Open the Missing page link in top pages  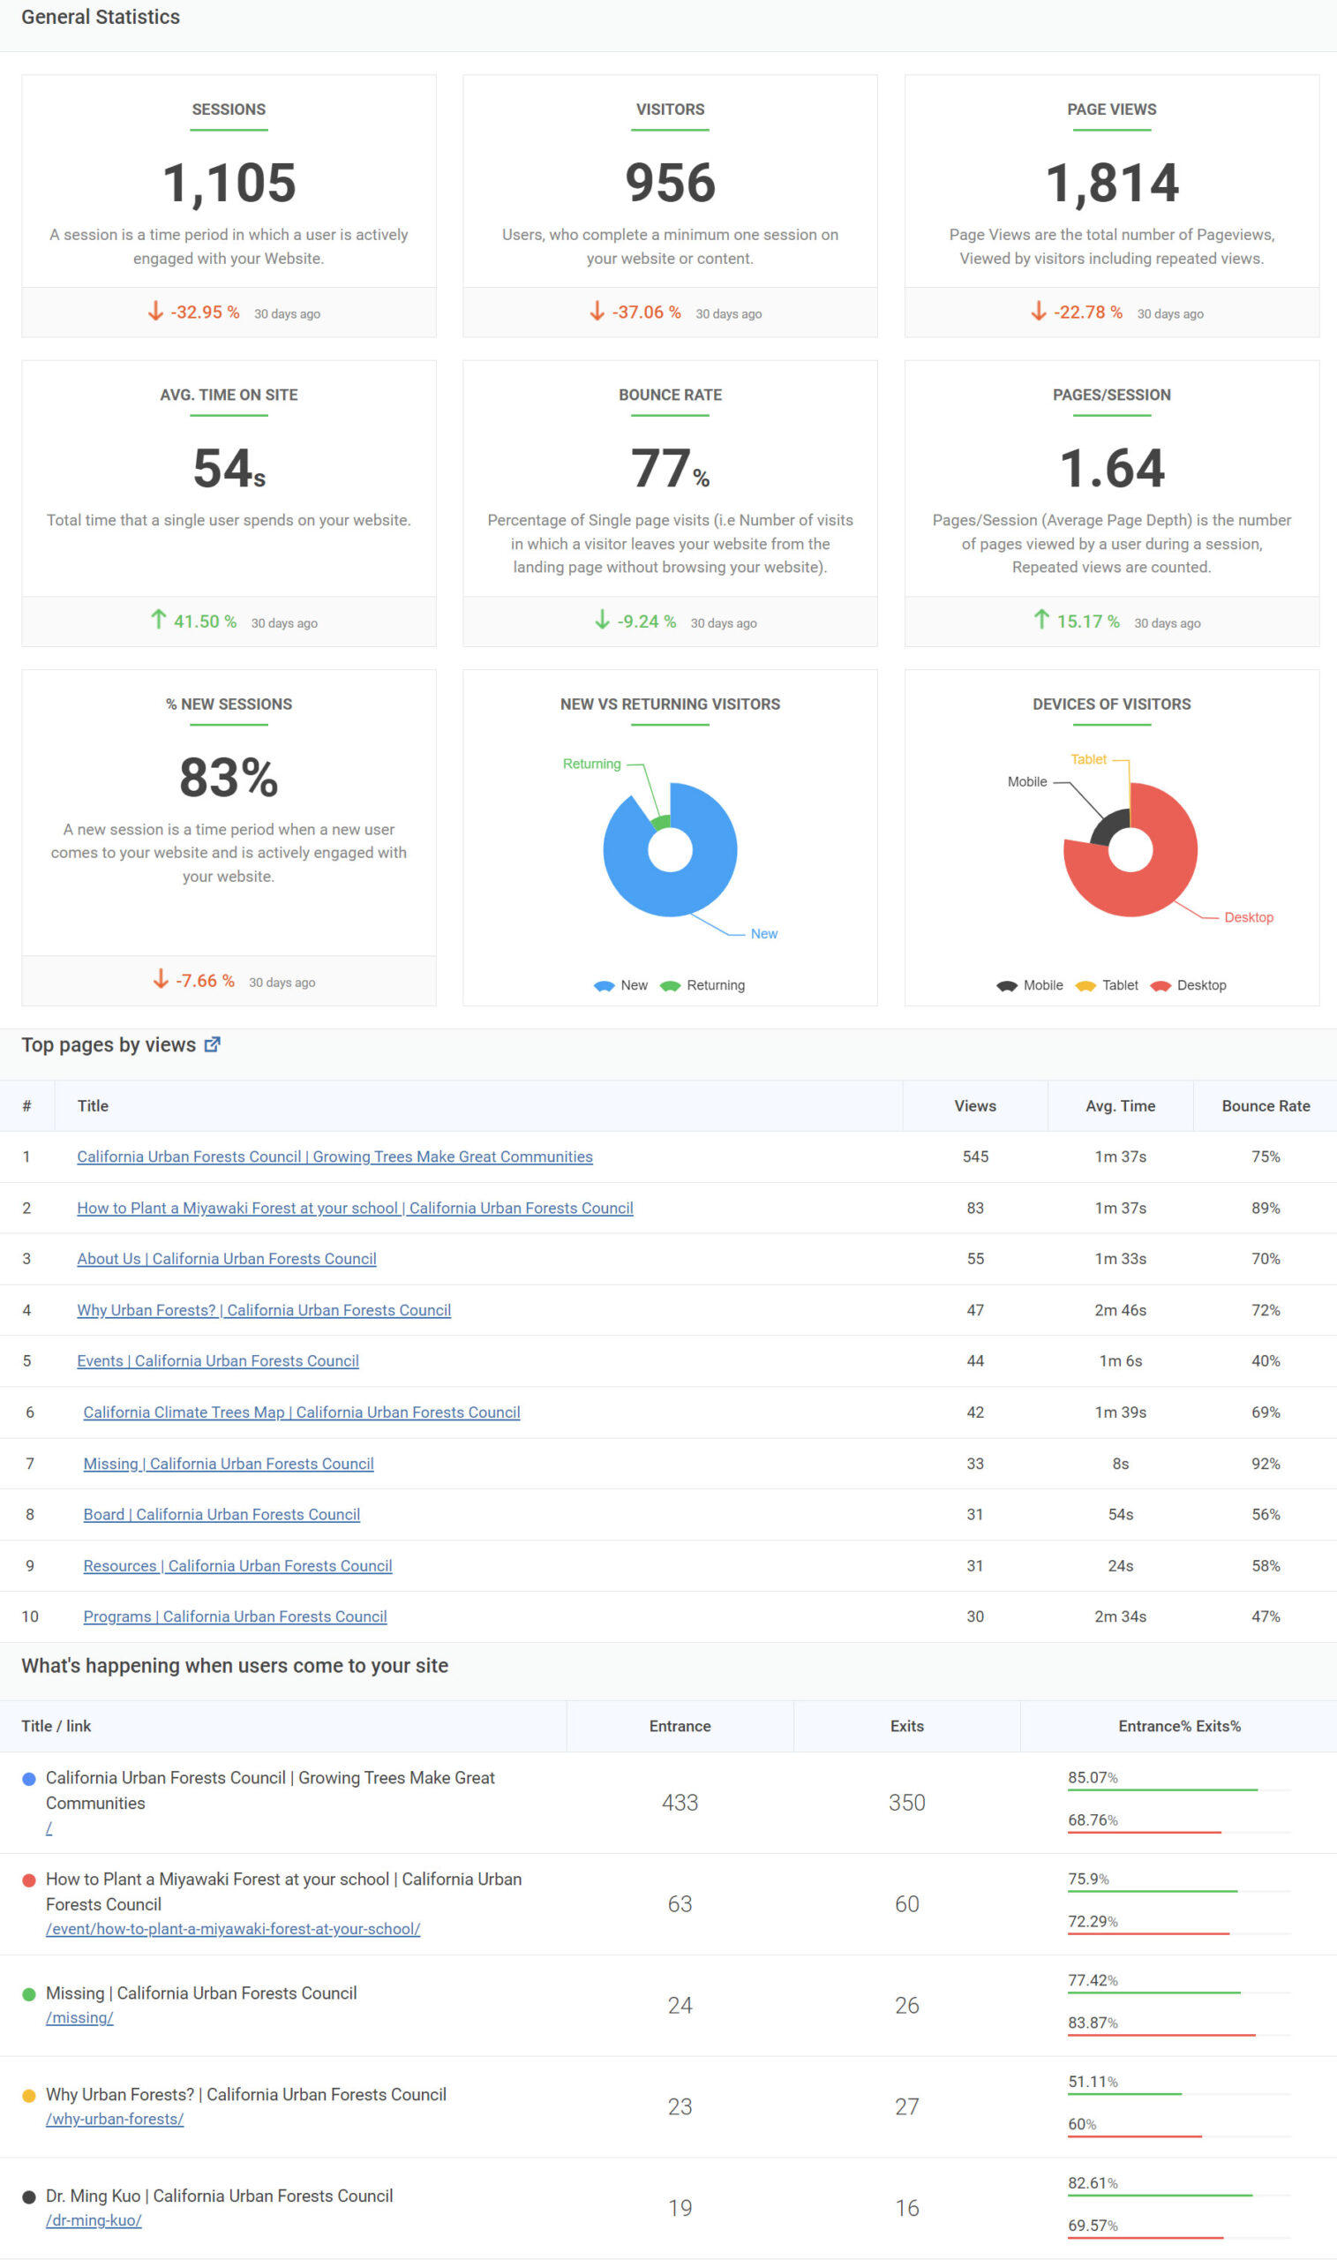pos(228,1464)
